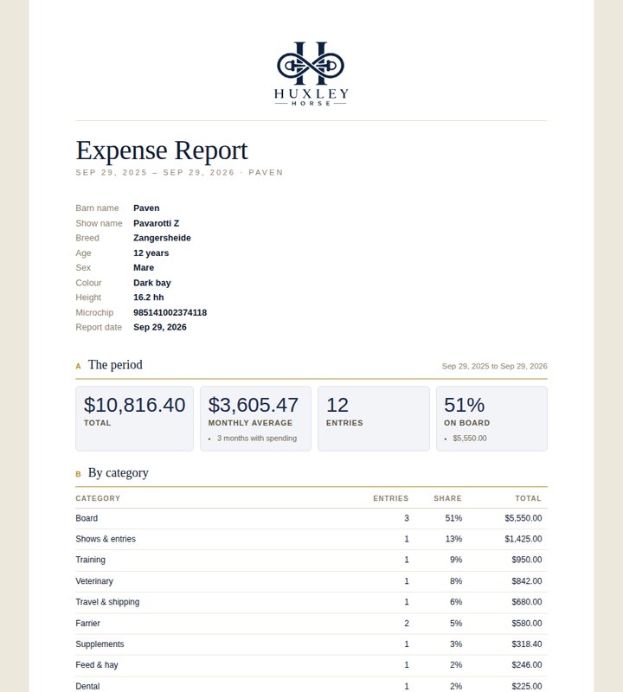Click Board entries count 3

[407, 518]
